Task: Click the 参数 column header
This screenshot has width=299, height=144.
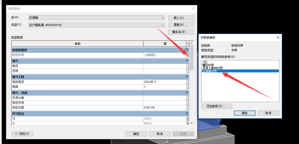Action: (78, 44)
